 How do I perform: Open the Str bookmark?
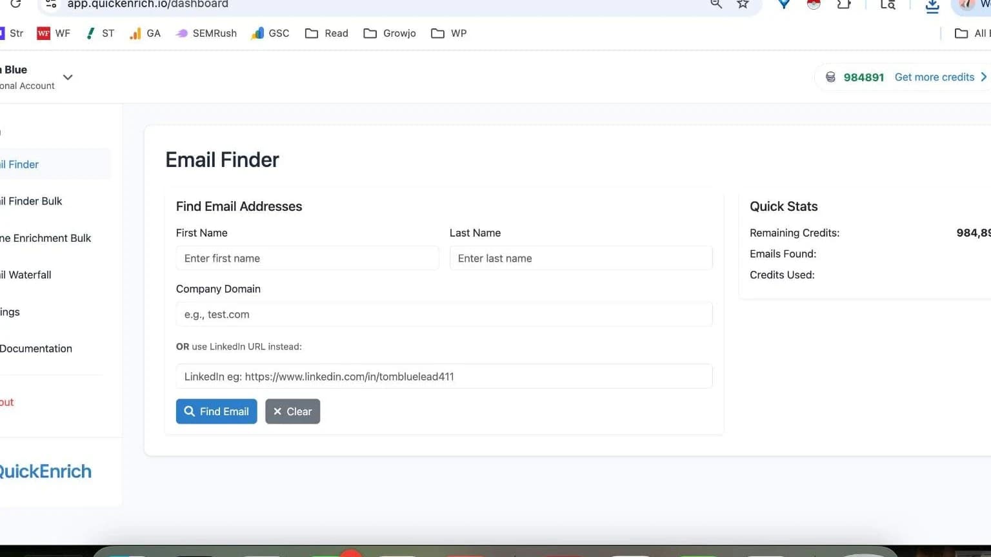click(12, 34)
